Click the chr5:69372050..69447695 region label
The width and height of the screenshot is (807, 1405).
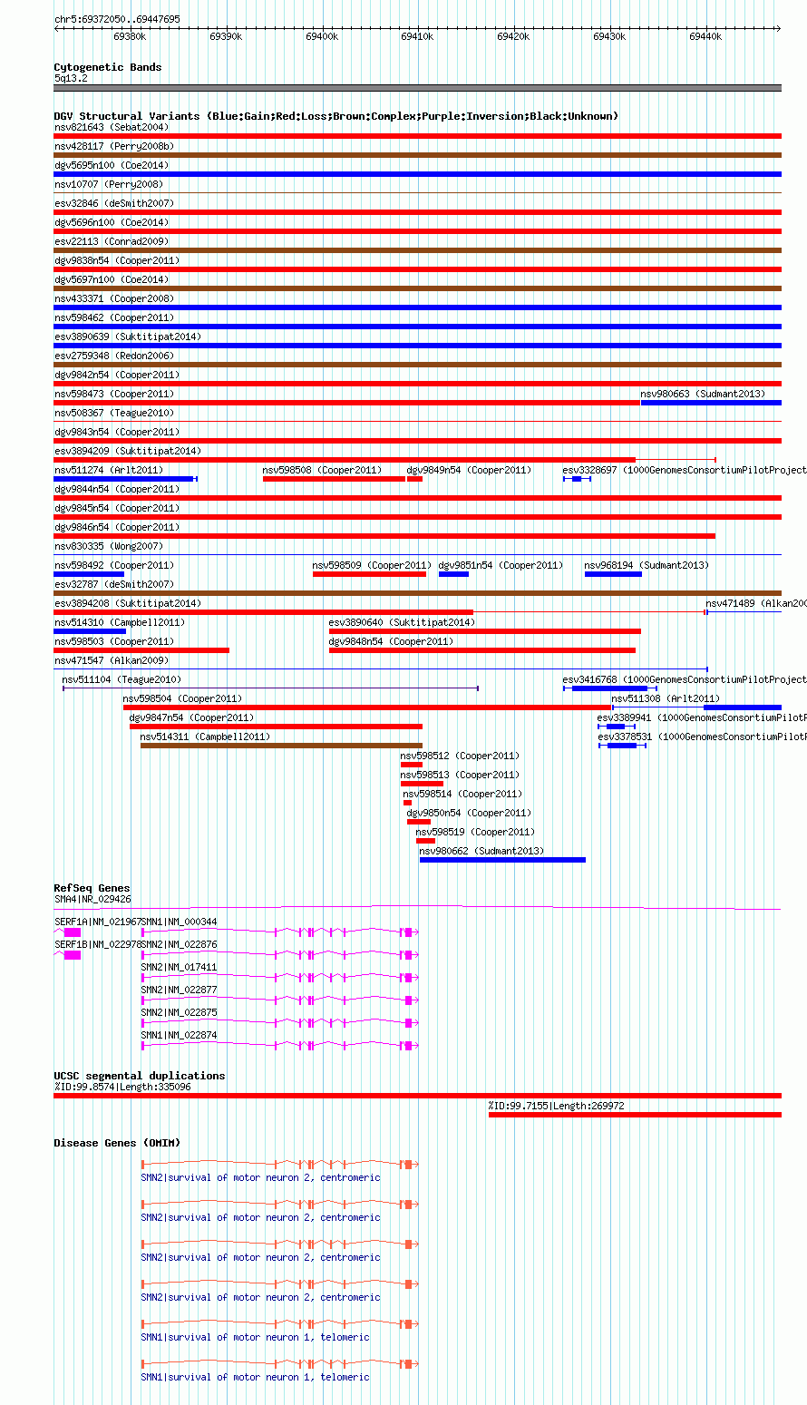[117, 19]
